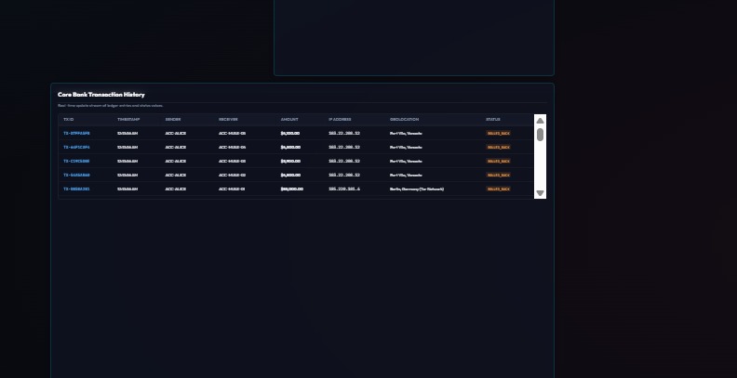Select the ACC-MULE-01 receiver cell
This screenshot has height=378, width=737.
pos(232,189)
